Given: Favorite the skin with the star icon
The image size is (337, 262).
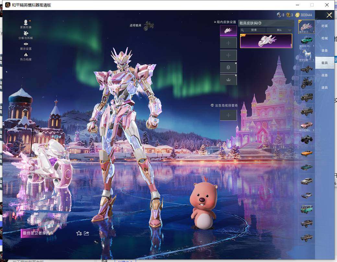Looking at the screenshot, I should [x=79, y=233].
